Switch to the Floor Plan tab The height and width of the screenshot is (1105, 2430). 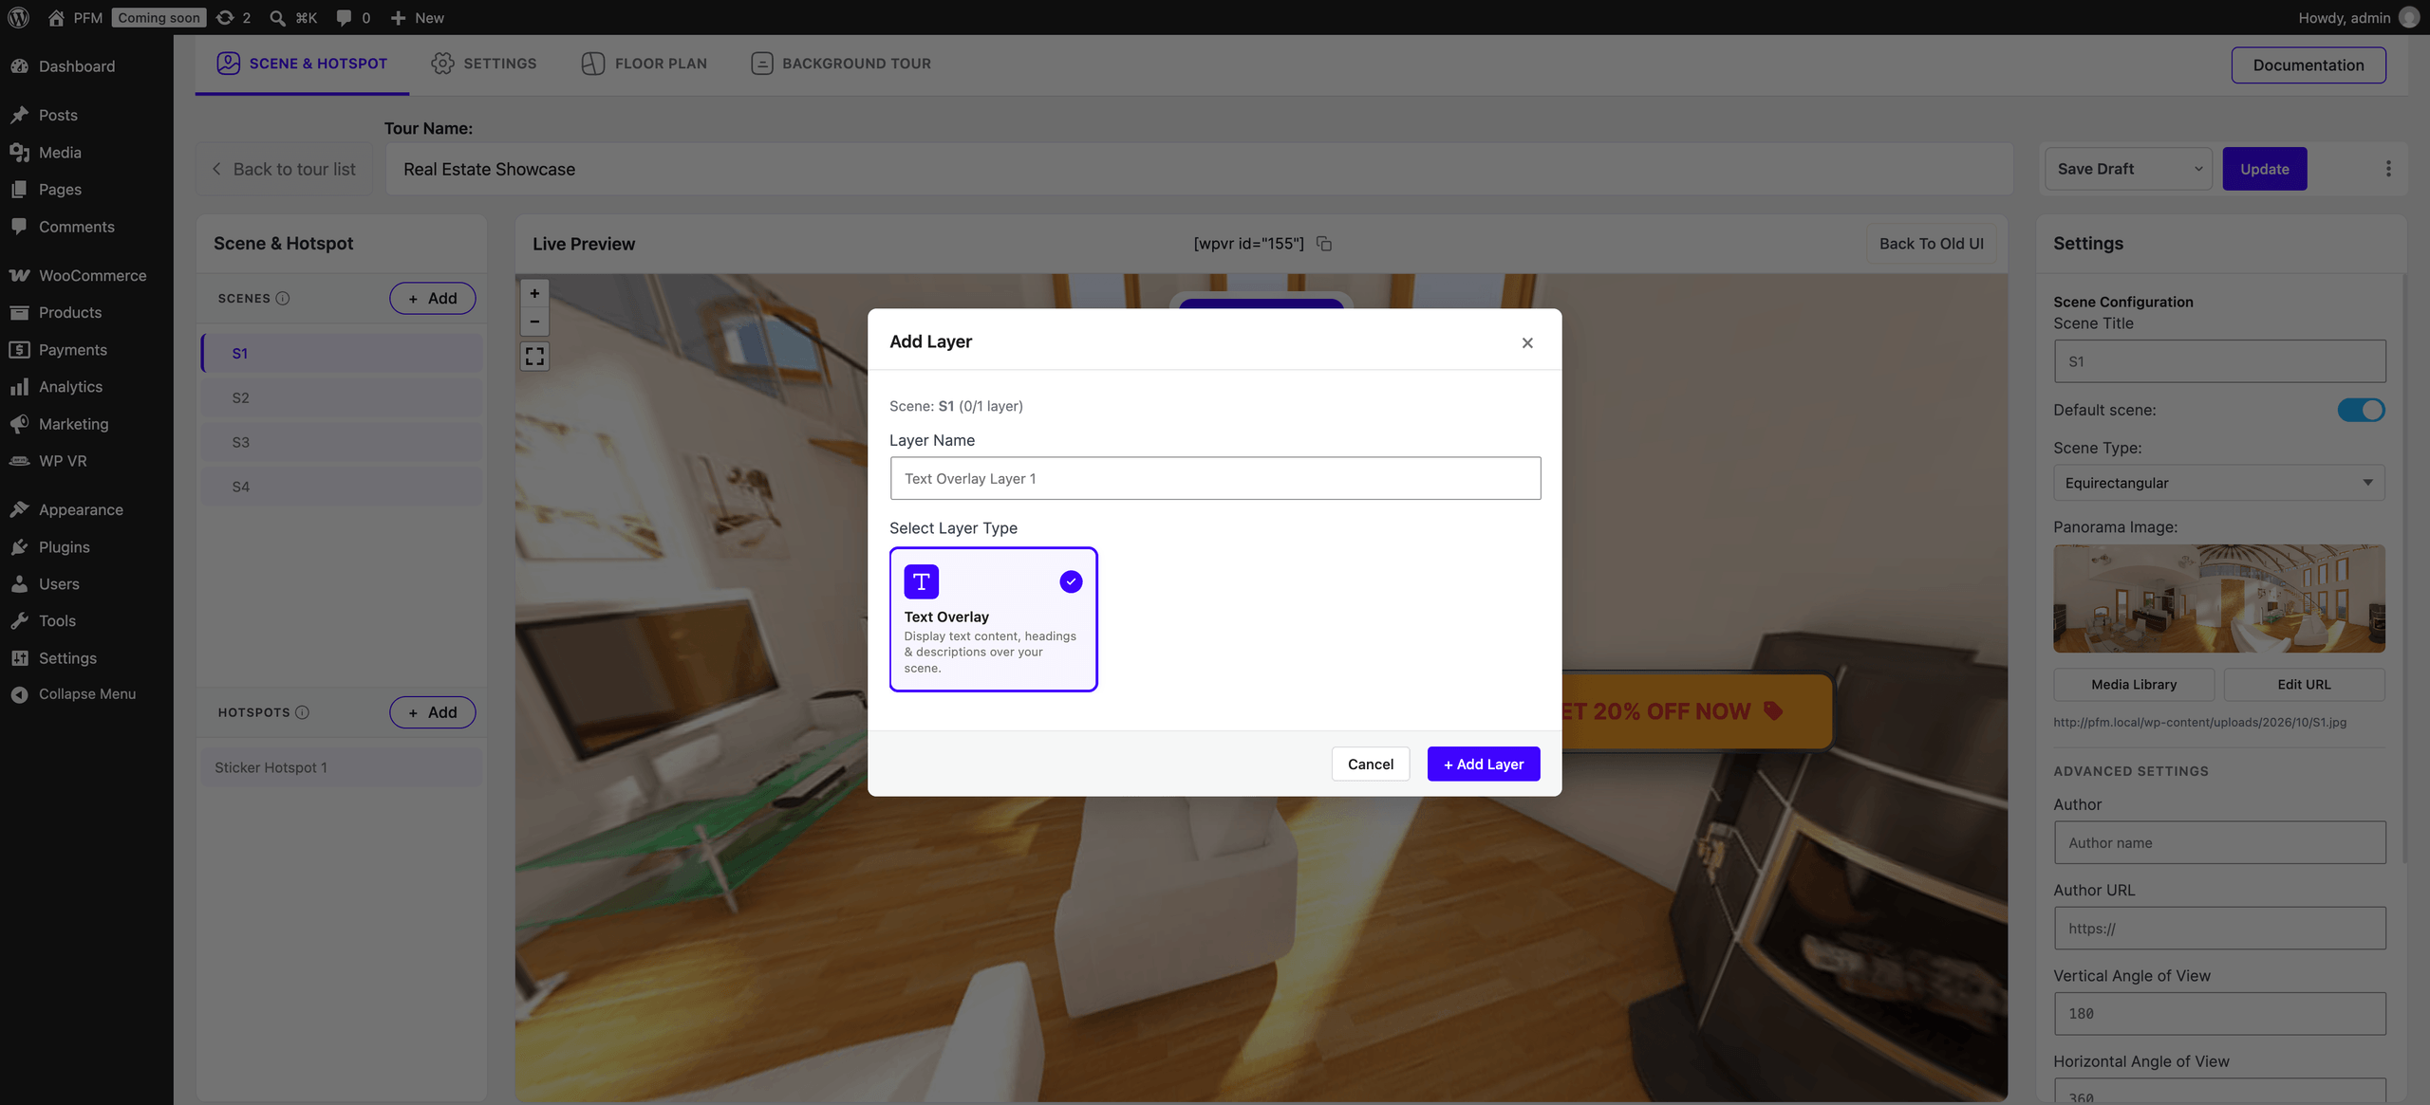coord(644,64)
